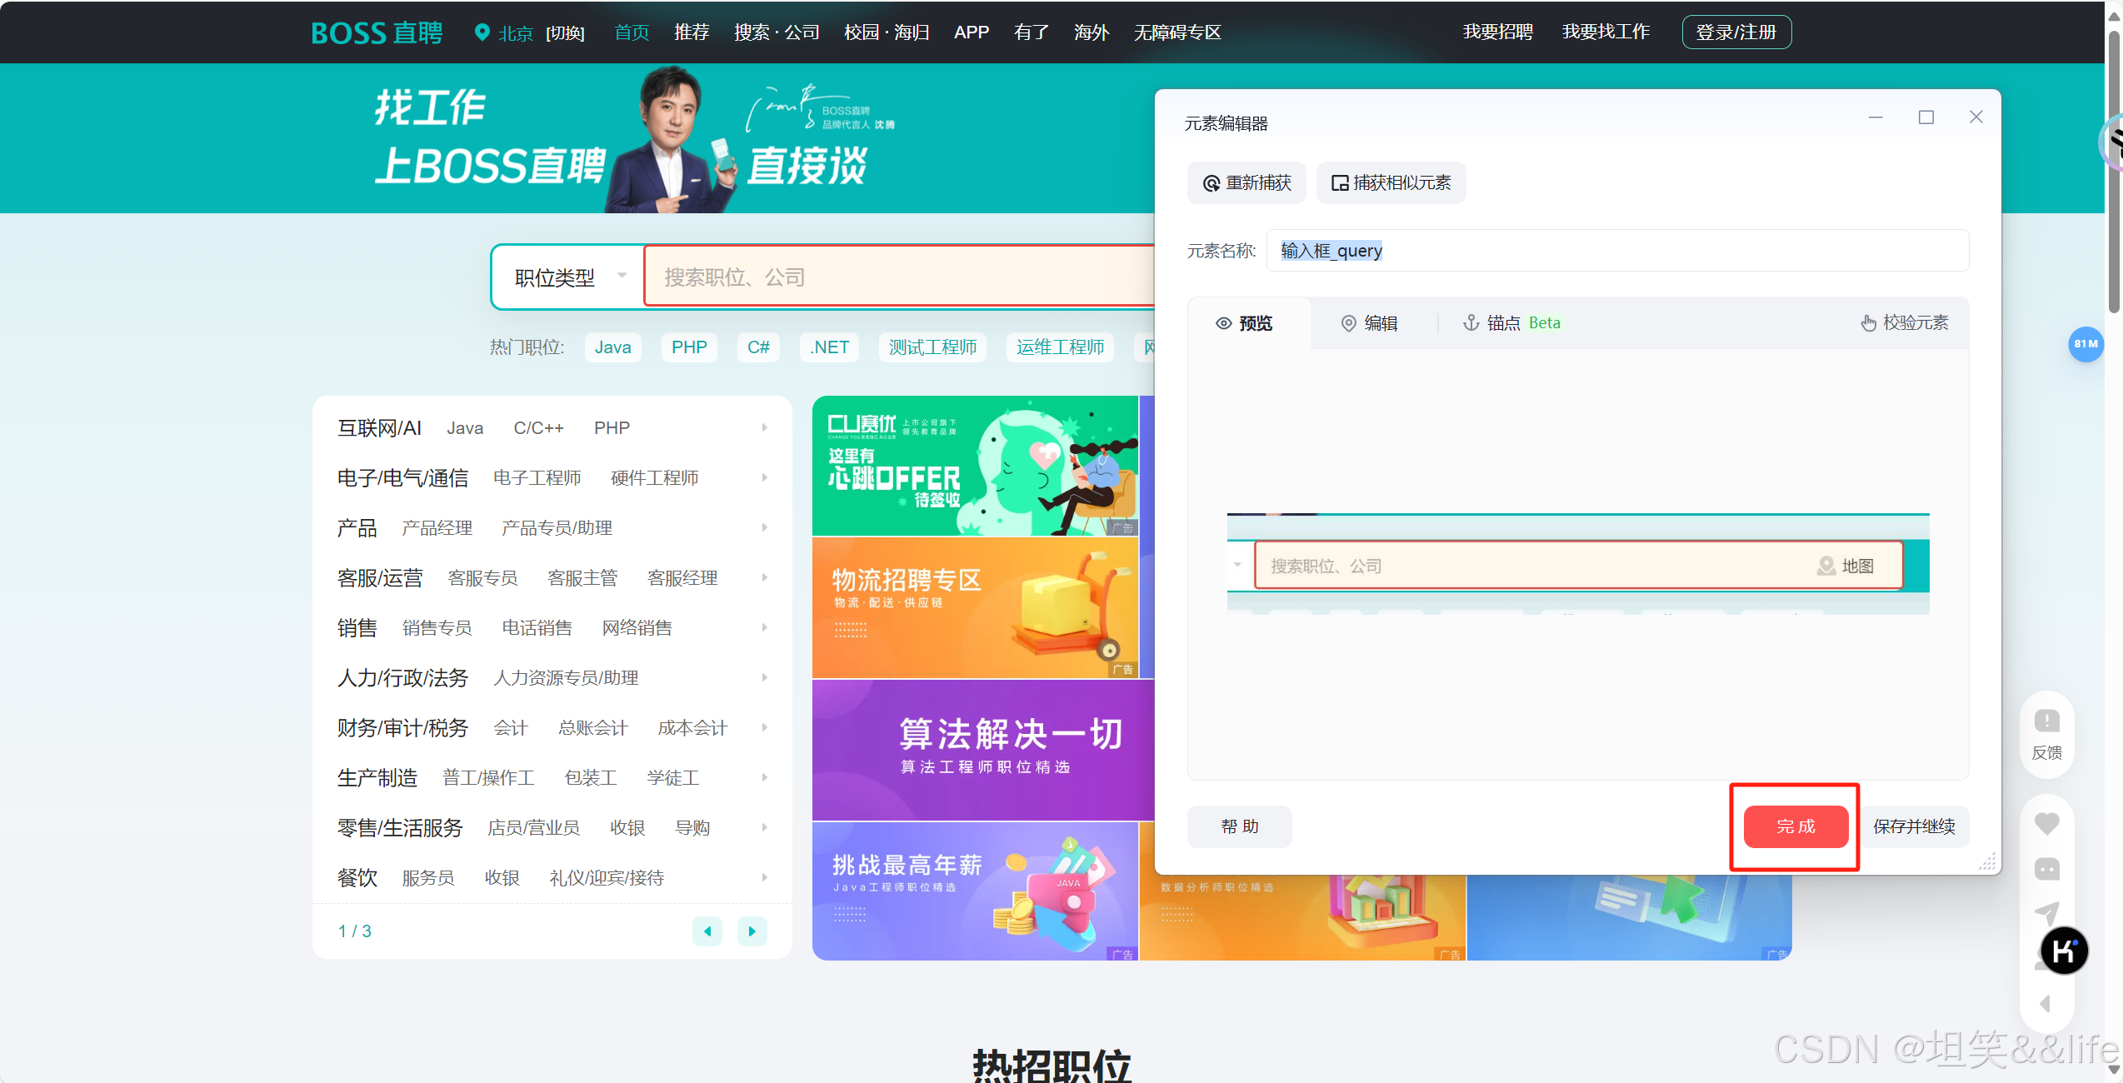Image resolution: width=2123 pixels, height=1083 pixels.
Task: Click the 保存并继续 button
Action: 1914,826
